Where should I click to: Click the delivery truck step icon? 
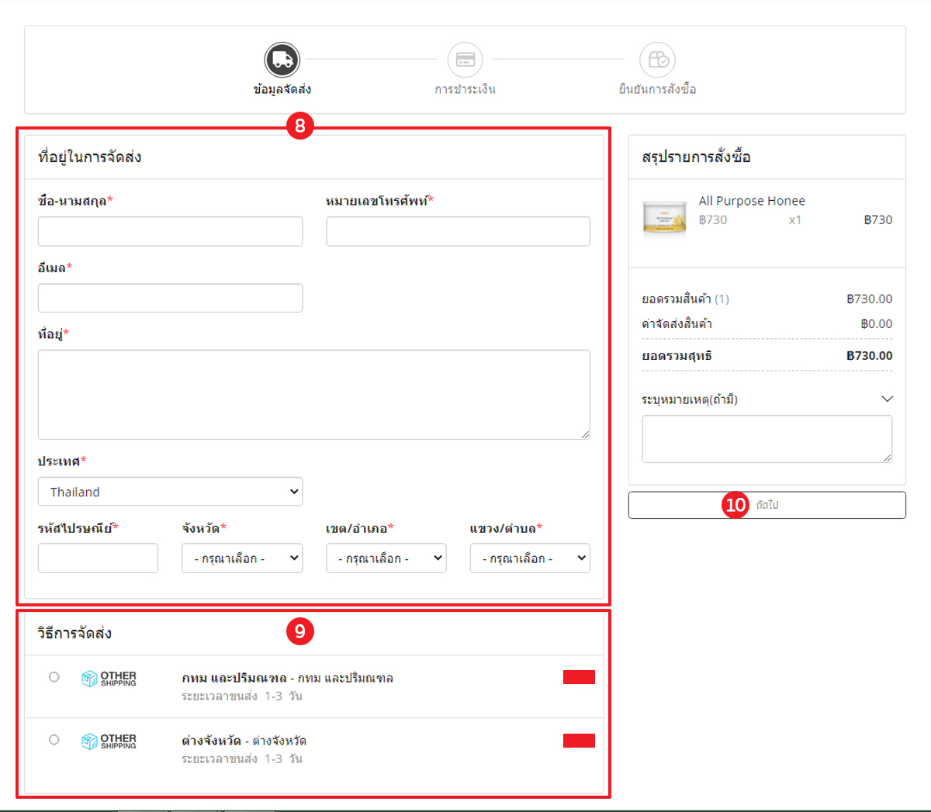pos(282,60)
